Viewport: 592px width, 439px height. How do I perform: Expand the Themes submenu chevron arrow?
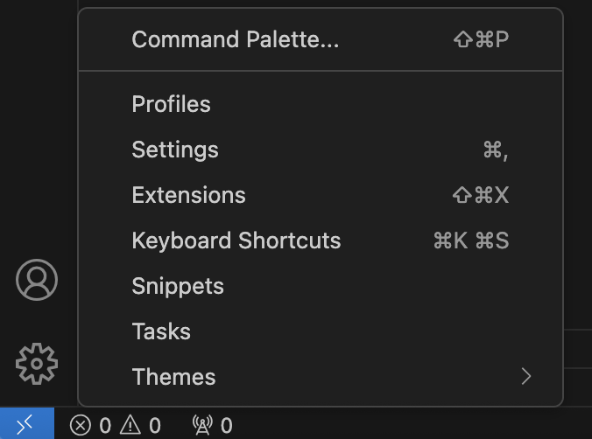click(525, 377)
